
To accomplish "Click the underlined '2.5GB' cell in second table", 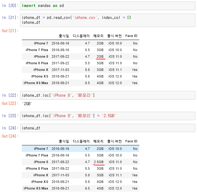I will [99, 162].
